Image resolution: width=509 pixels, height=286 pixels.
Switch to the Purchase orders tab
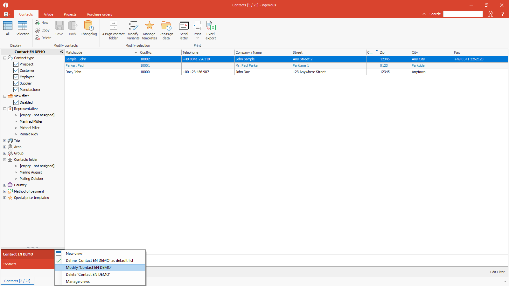(x=100, y=14)
